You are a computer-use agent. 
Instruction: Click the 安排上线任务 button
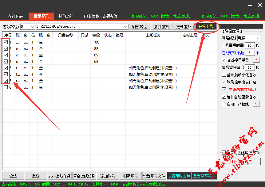click(59, 176)
